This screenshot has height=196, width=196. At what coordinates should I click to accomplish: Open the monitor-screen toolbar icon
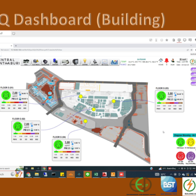tap(75, 62)
